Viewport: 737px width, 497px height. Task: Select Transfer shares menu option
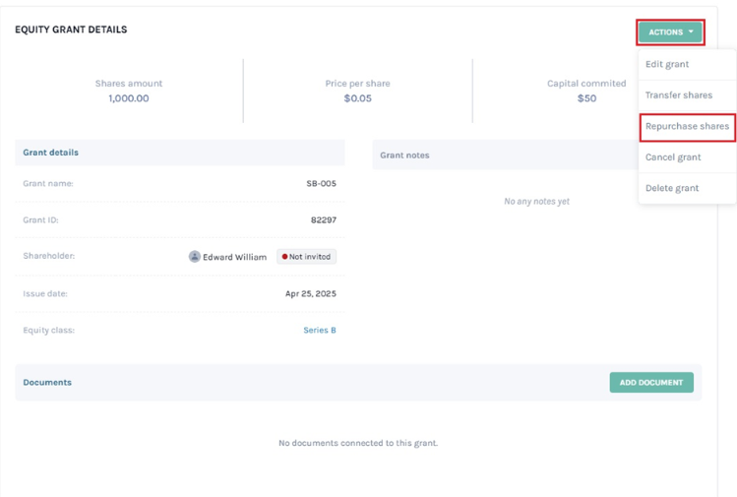[679, 95]
